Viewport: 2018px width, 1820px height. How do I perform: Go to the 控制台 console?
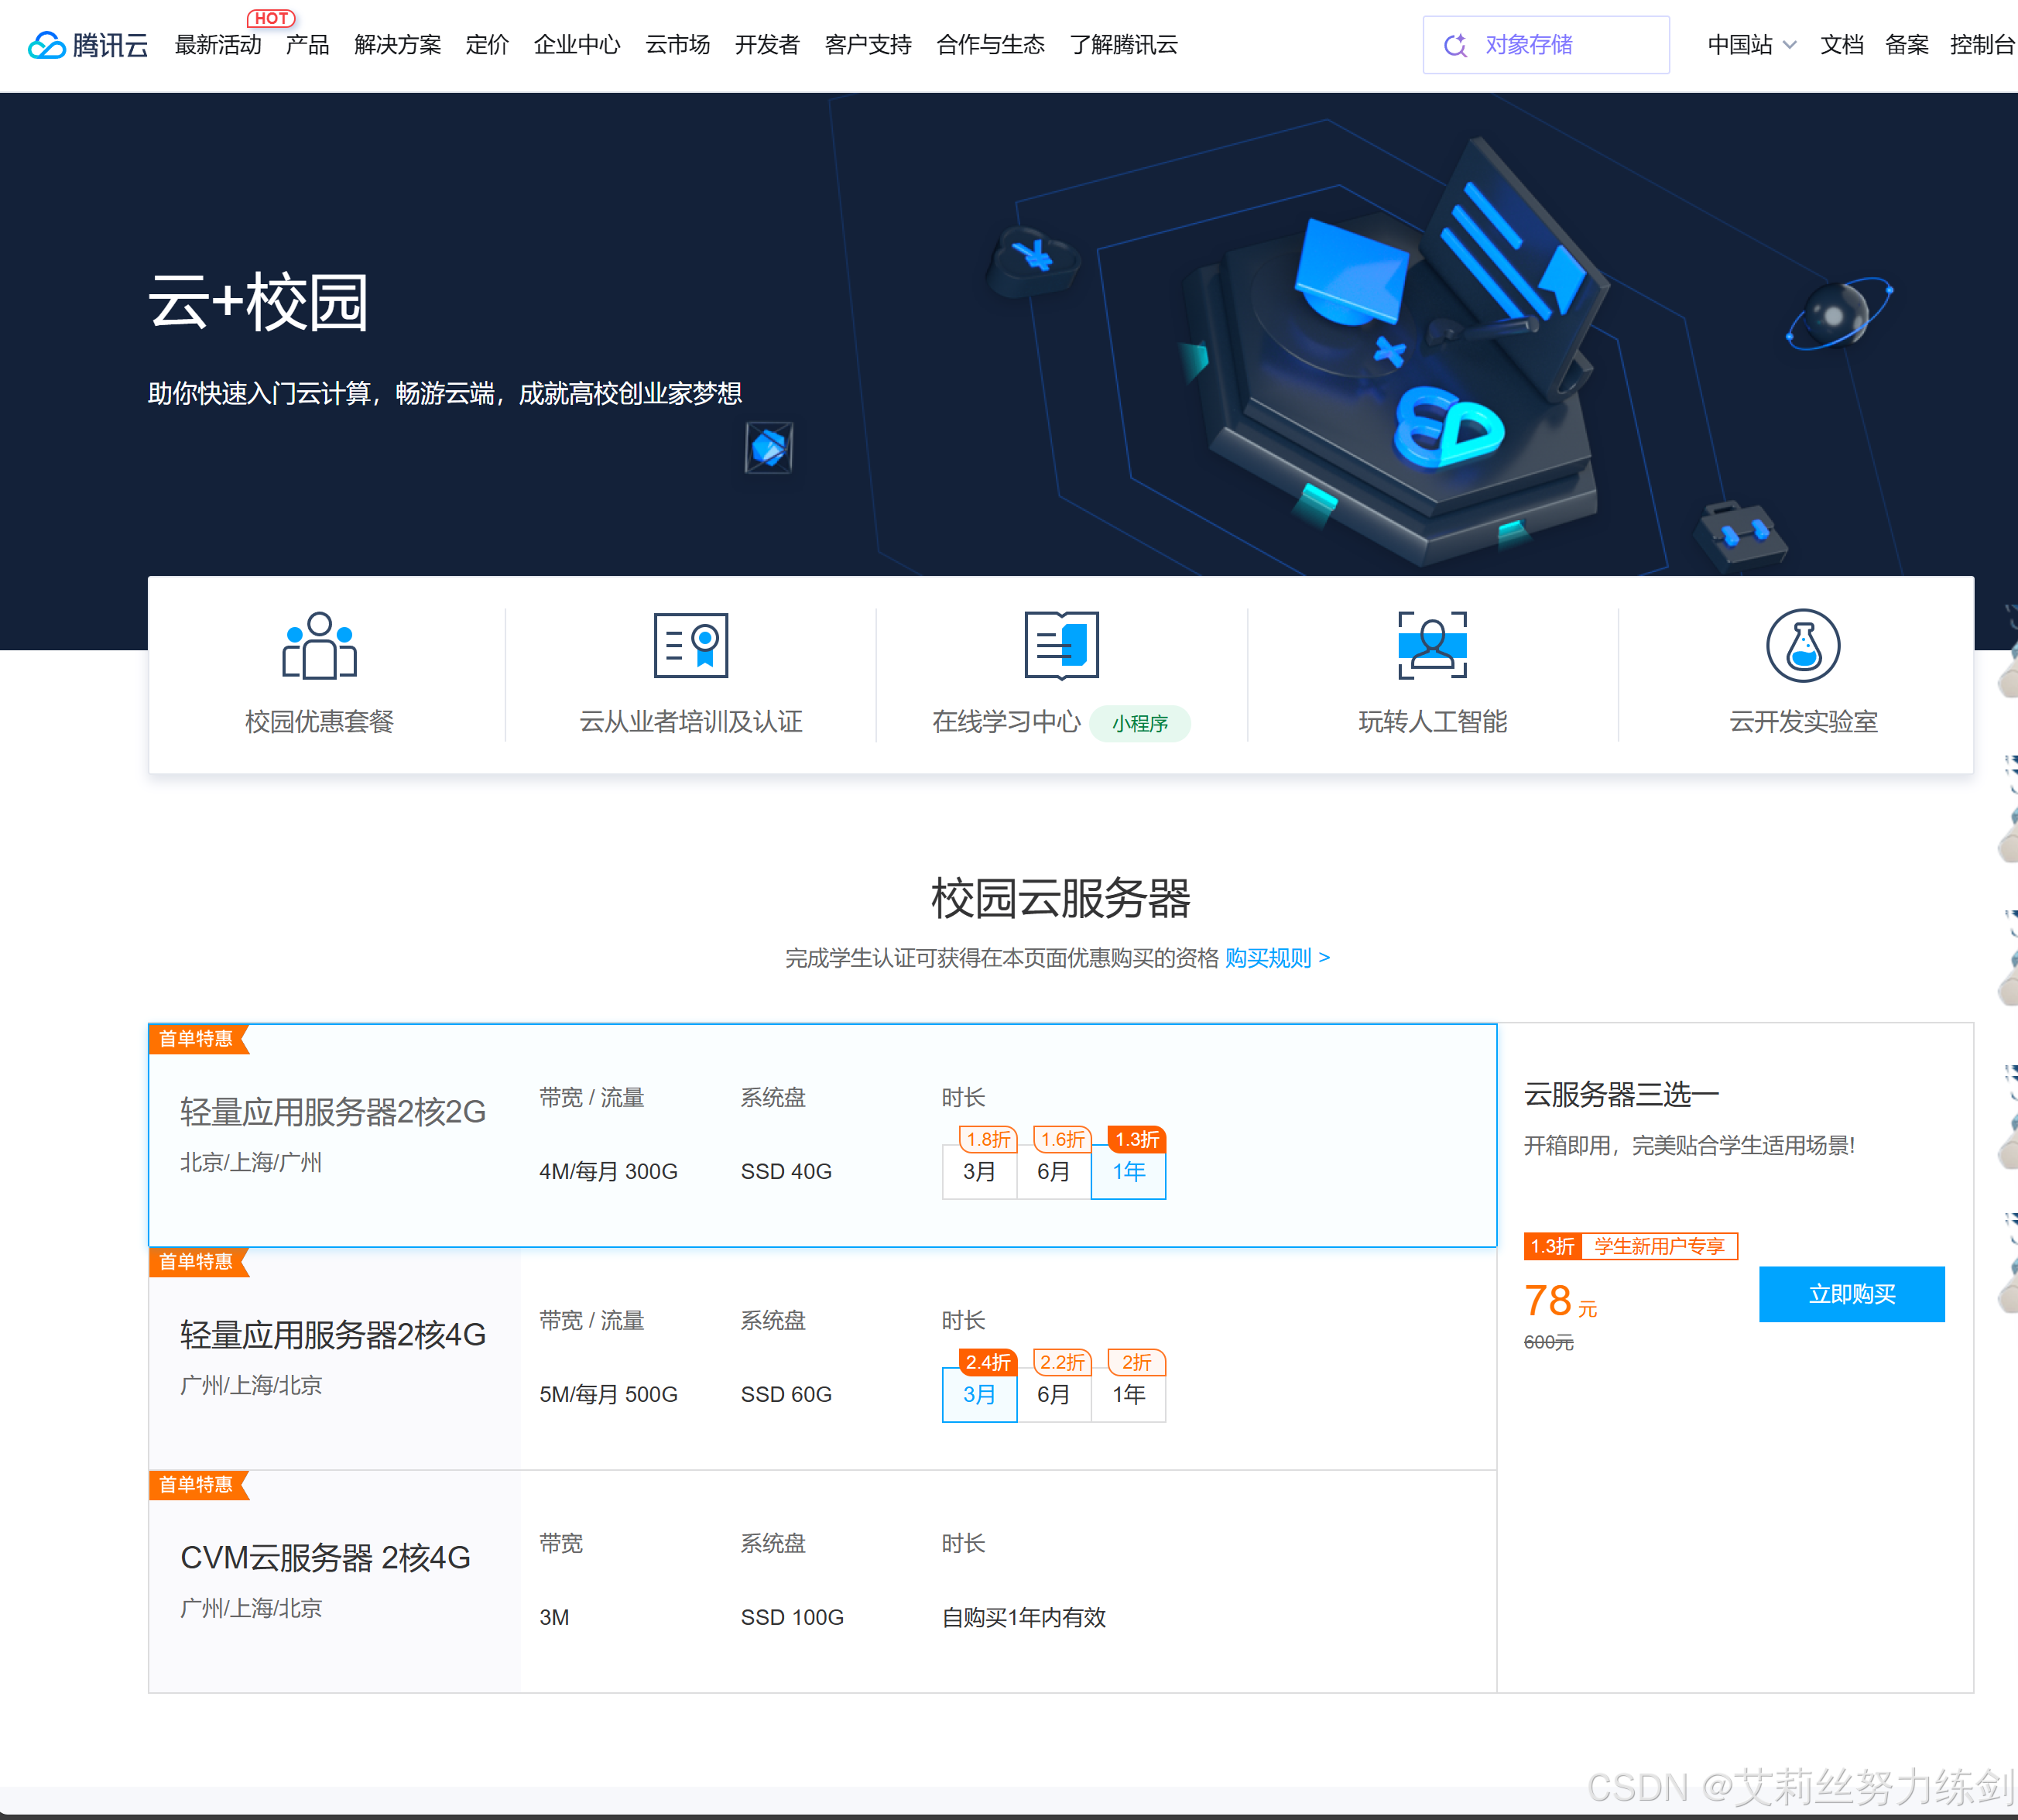tap(1981, 45)
